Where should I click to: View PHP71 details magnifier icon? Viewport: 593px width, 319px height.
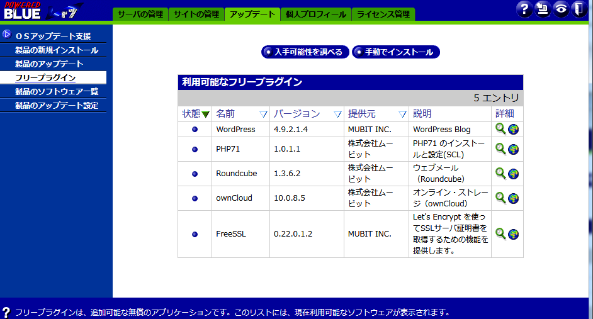pos(500,149)
